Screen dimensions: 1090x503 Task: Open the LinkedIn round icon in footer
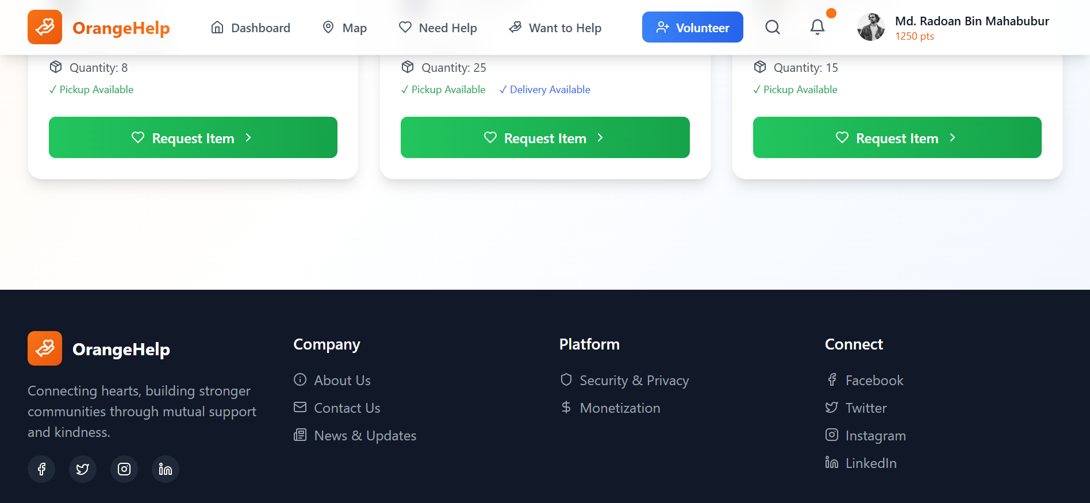pyautogui.click(x=166, y=469)
